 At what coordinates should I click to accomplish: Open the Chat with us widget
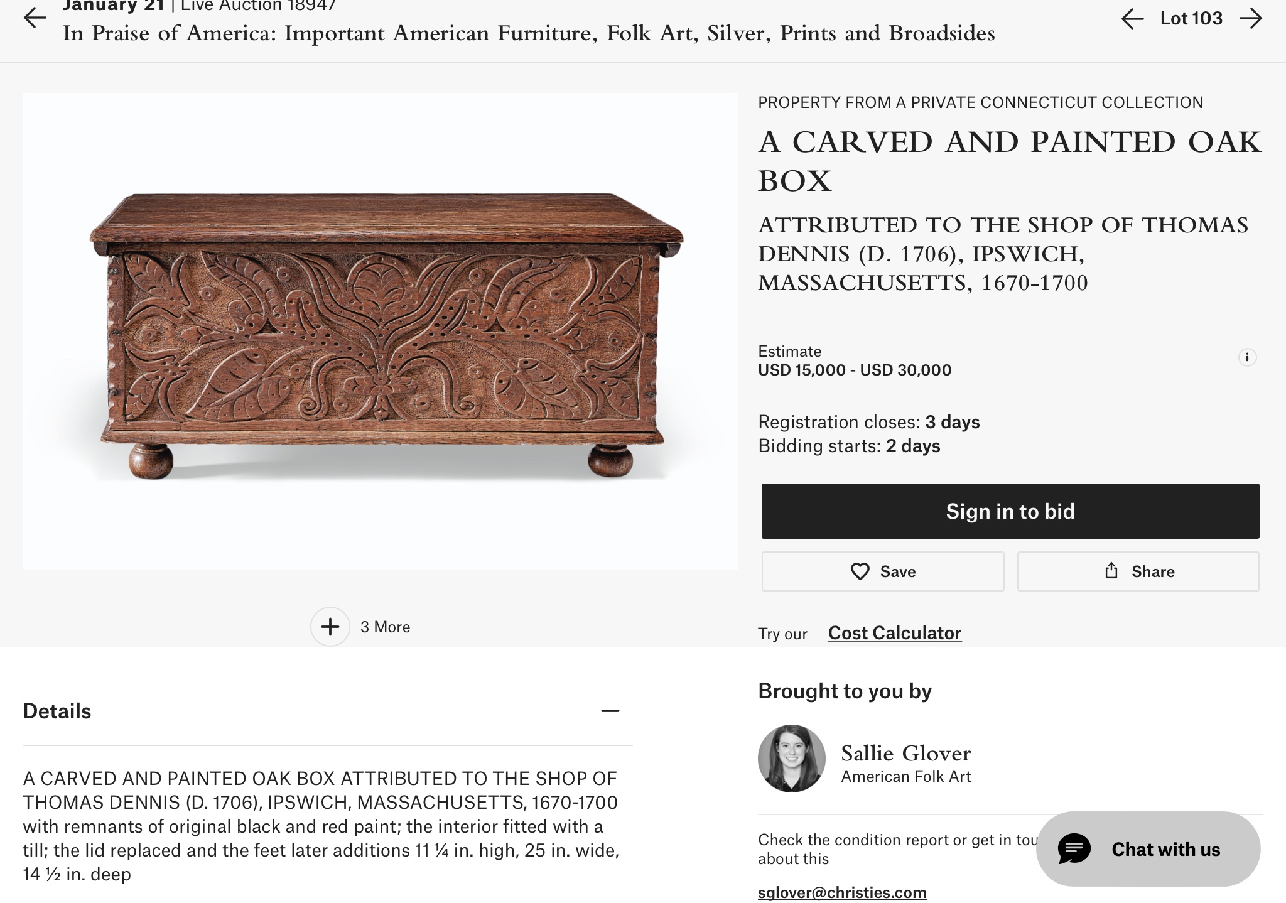pyautogui.click(x=1165, y=849)
